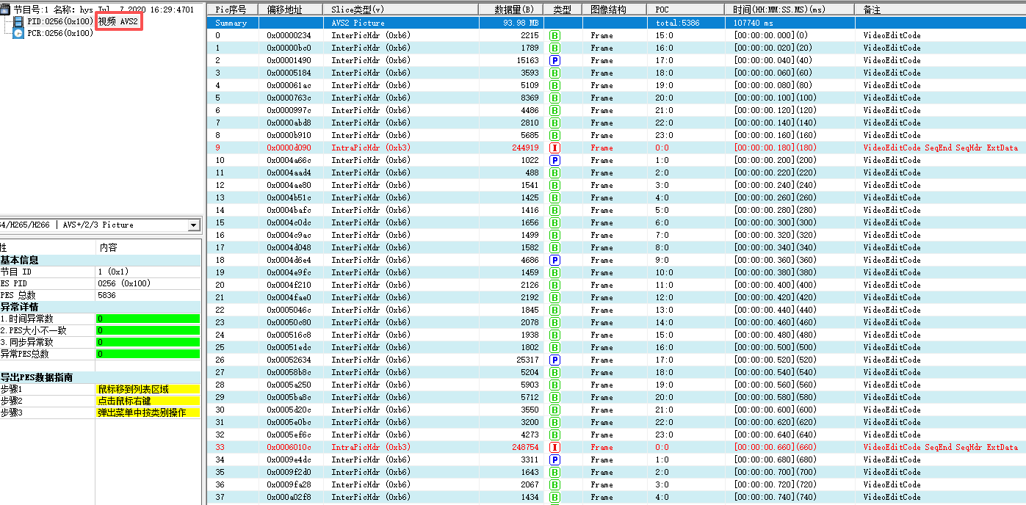
Task: Click the yellow 鼠标移到列表区域 step cell
Action: coord(148,389)
